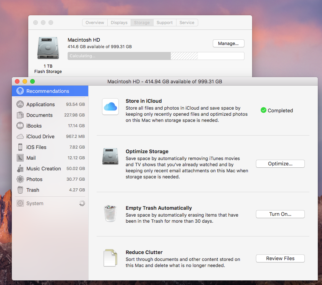Click the green full-screen window button
Viewport: 322px width, 285px height.
32,81
